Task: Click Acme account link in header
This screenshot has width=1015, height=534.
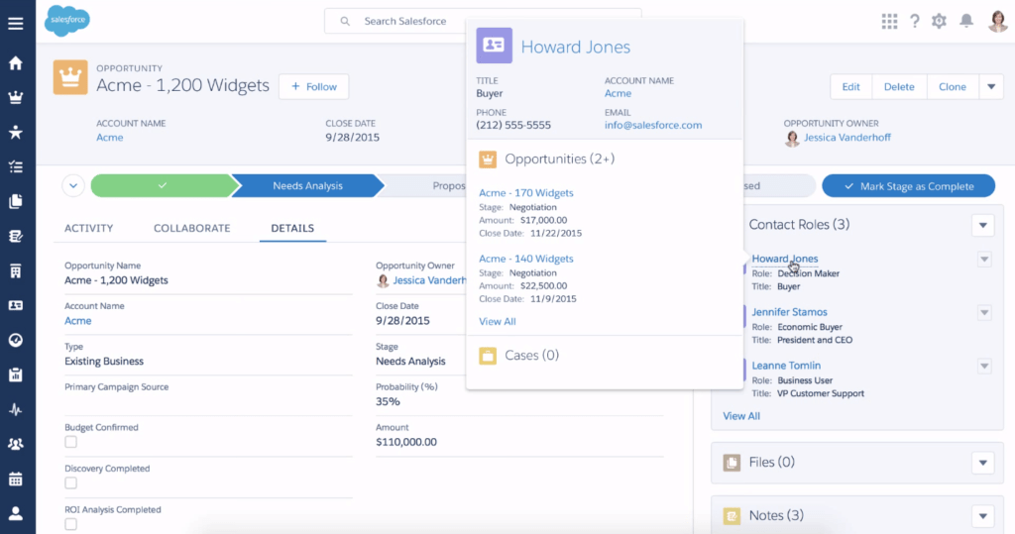Action: 109,138
